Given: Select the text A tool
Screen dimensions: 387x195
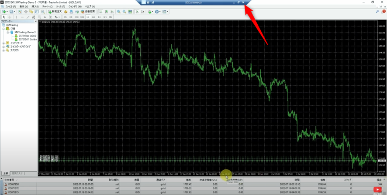Looking at the screenshot, I should (x=45, y=17).
